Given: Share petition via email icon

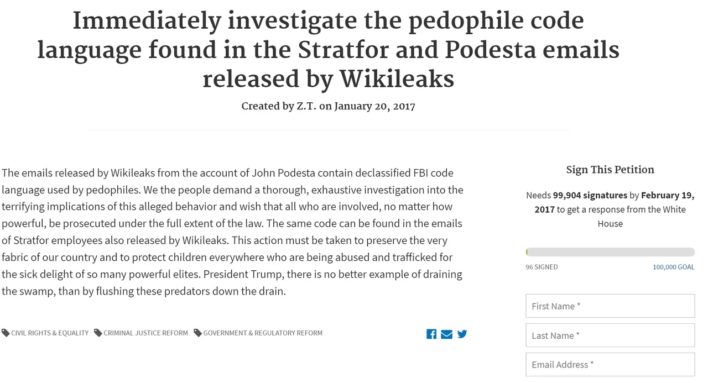Looking at the screenshot, I should tap(446, 334).
